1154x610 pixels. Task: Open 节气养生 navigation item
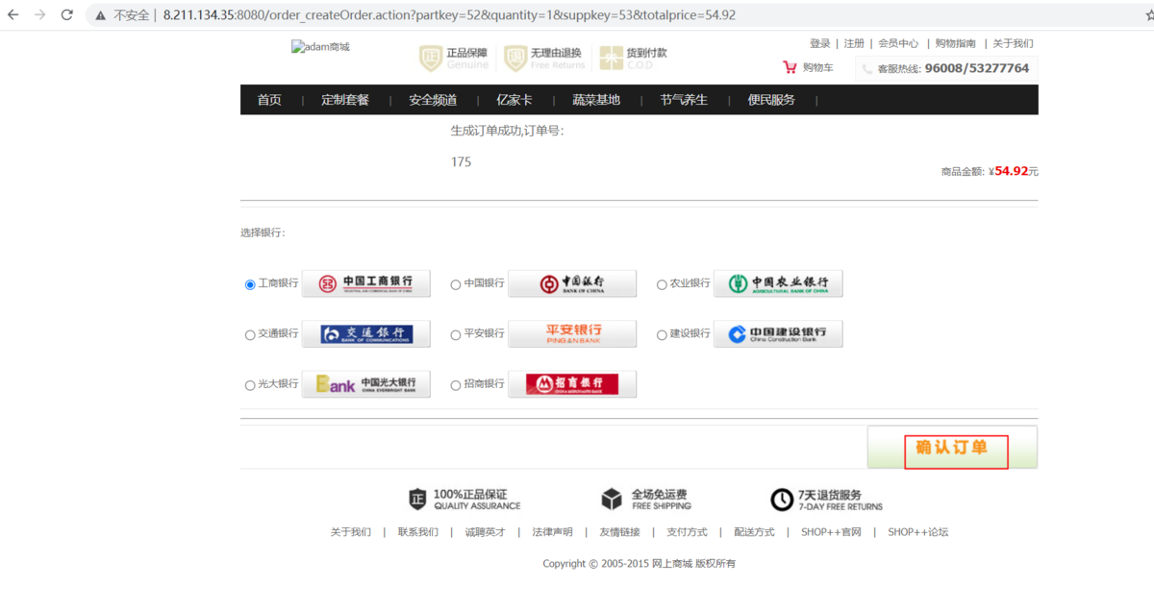pyautogui.click(x=684, y=100)
